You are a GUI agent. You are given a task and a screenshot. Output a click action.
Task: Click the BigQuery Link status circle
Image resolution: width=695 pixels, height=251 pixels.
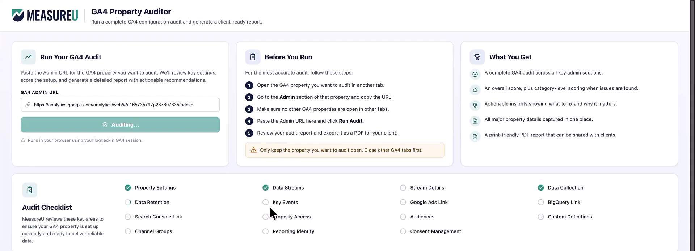541,202
